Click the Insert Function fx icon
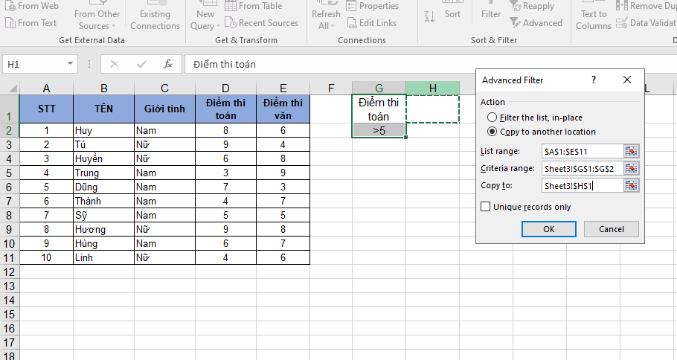This screenshot has height=360, width=677. [168, 64]
